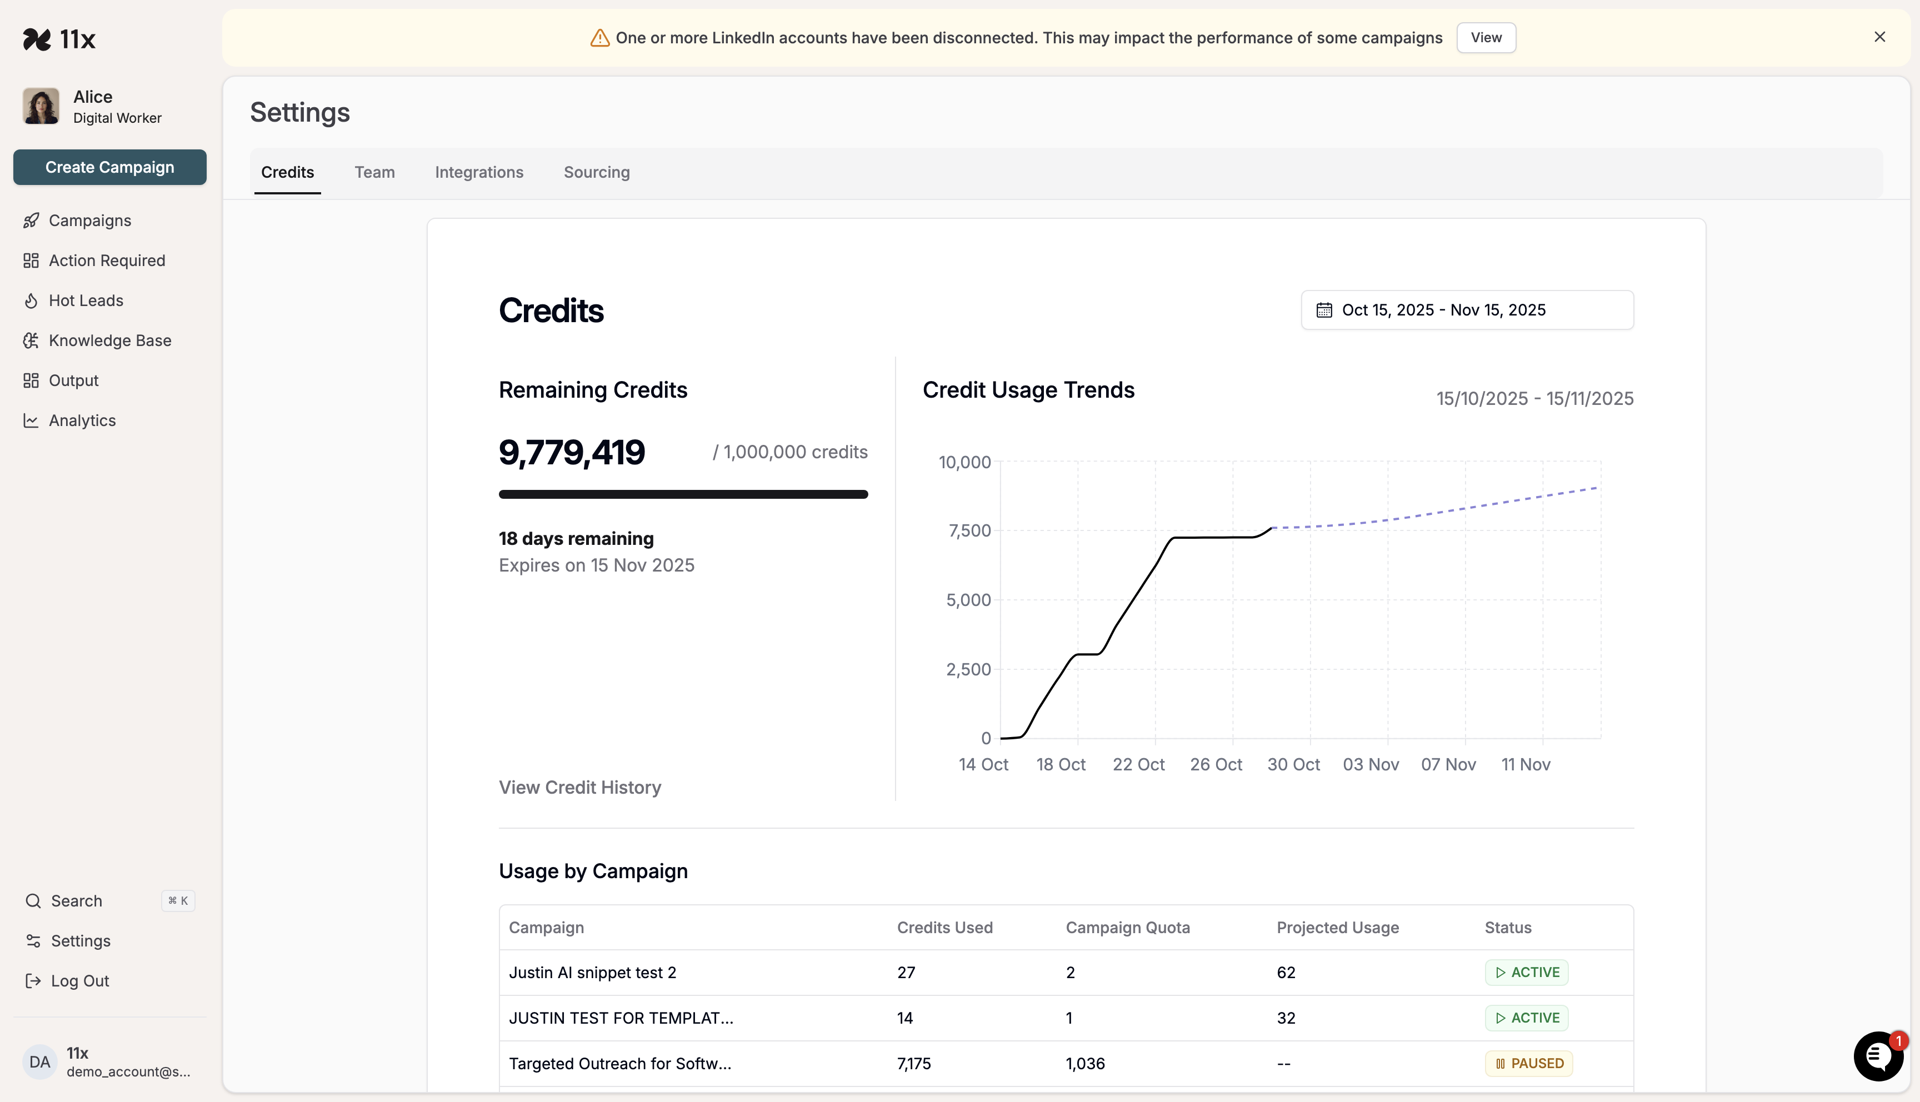Open Analytics from the sidebar

click(x=82, y=420)
